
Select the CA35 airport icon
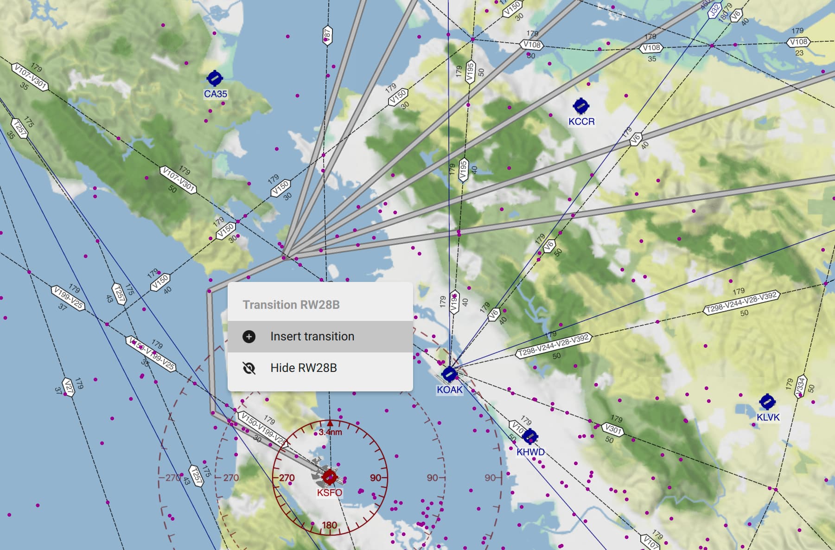click(215, 77)
